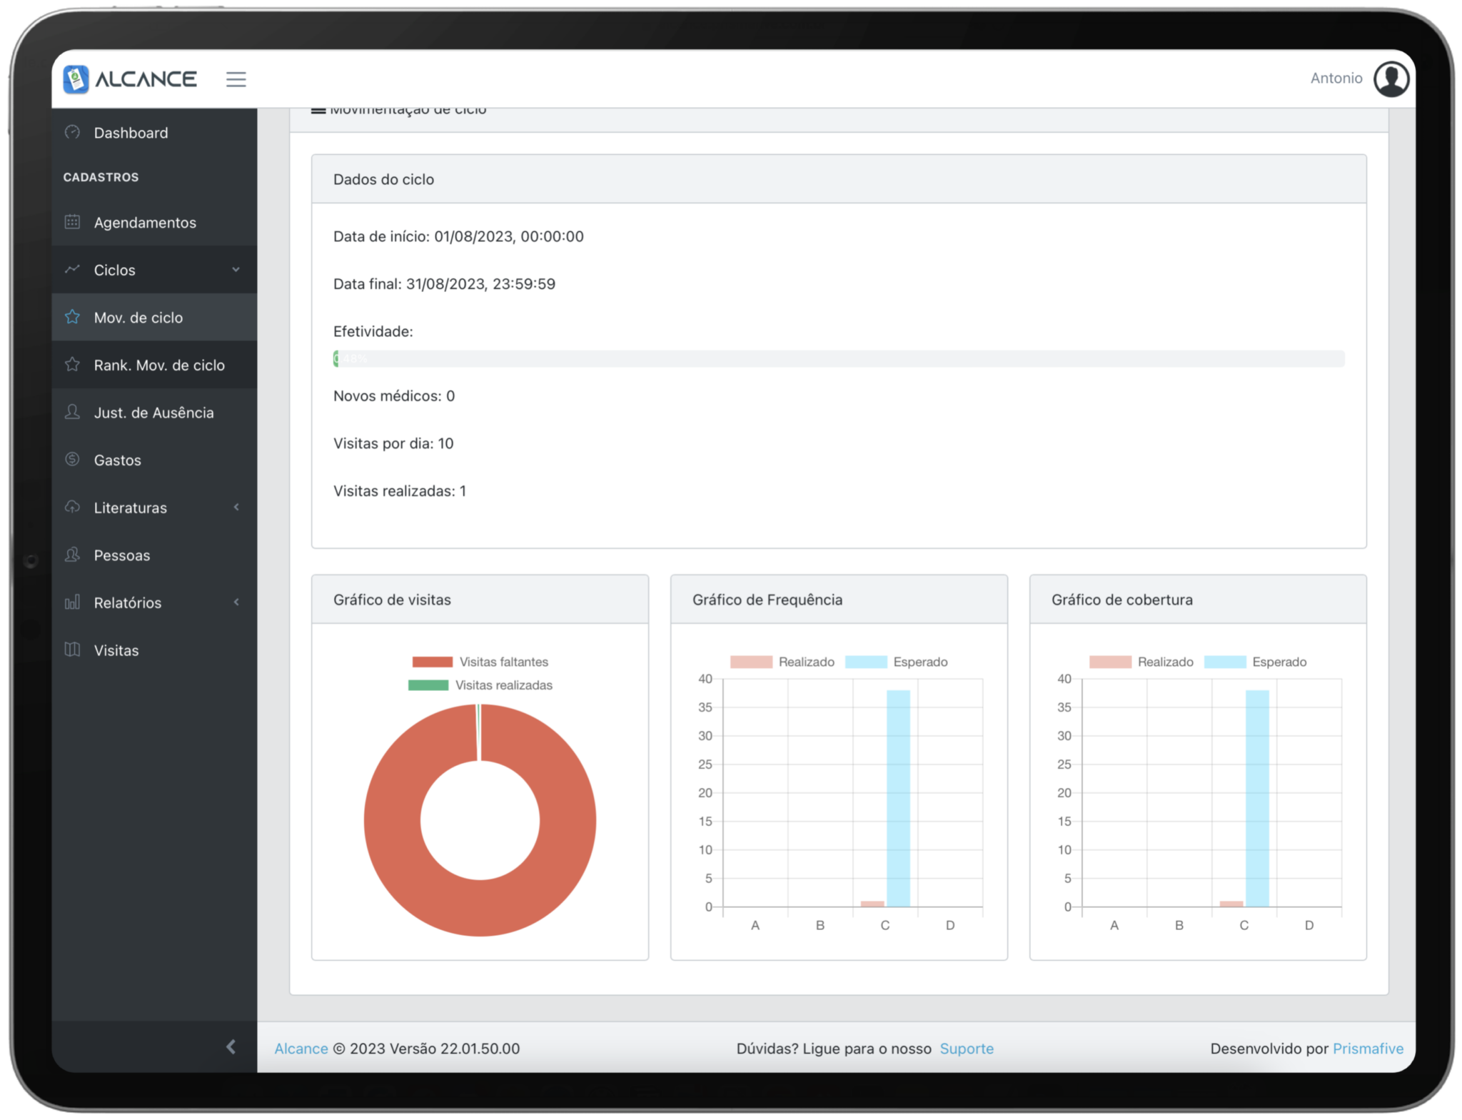Screen dimensions: 1462x1120
Task: Click the Alcance logo in the header
Action: point(130,79)
